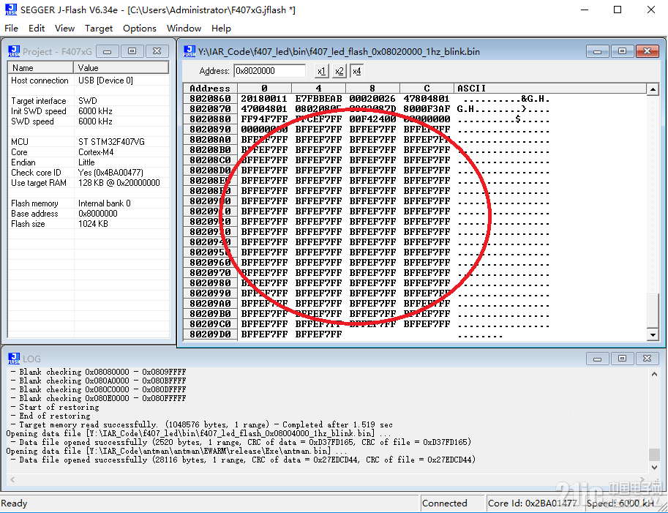Click the J-Flash icon of the bin data window

click(189, 51)
